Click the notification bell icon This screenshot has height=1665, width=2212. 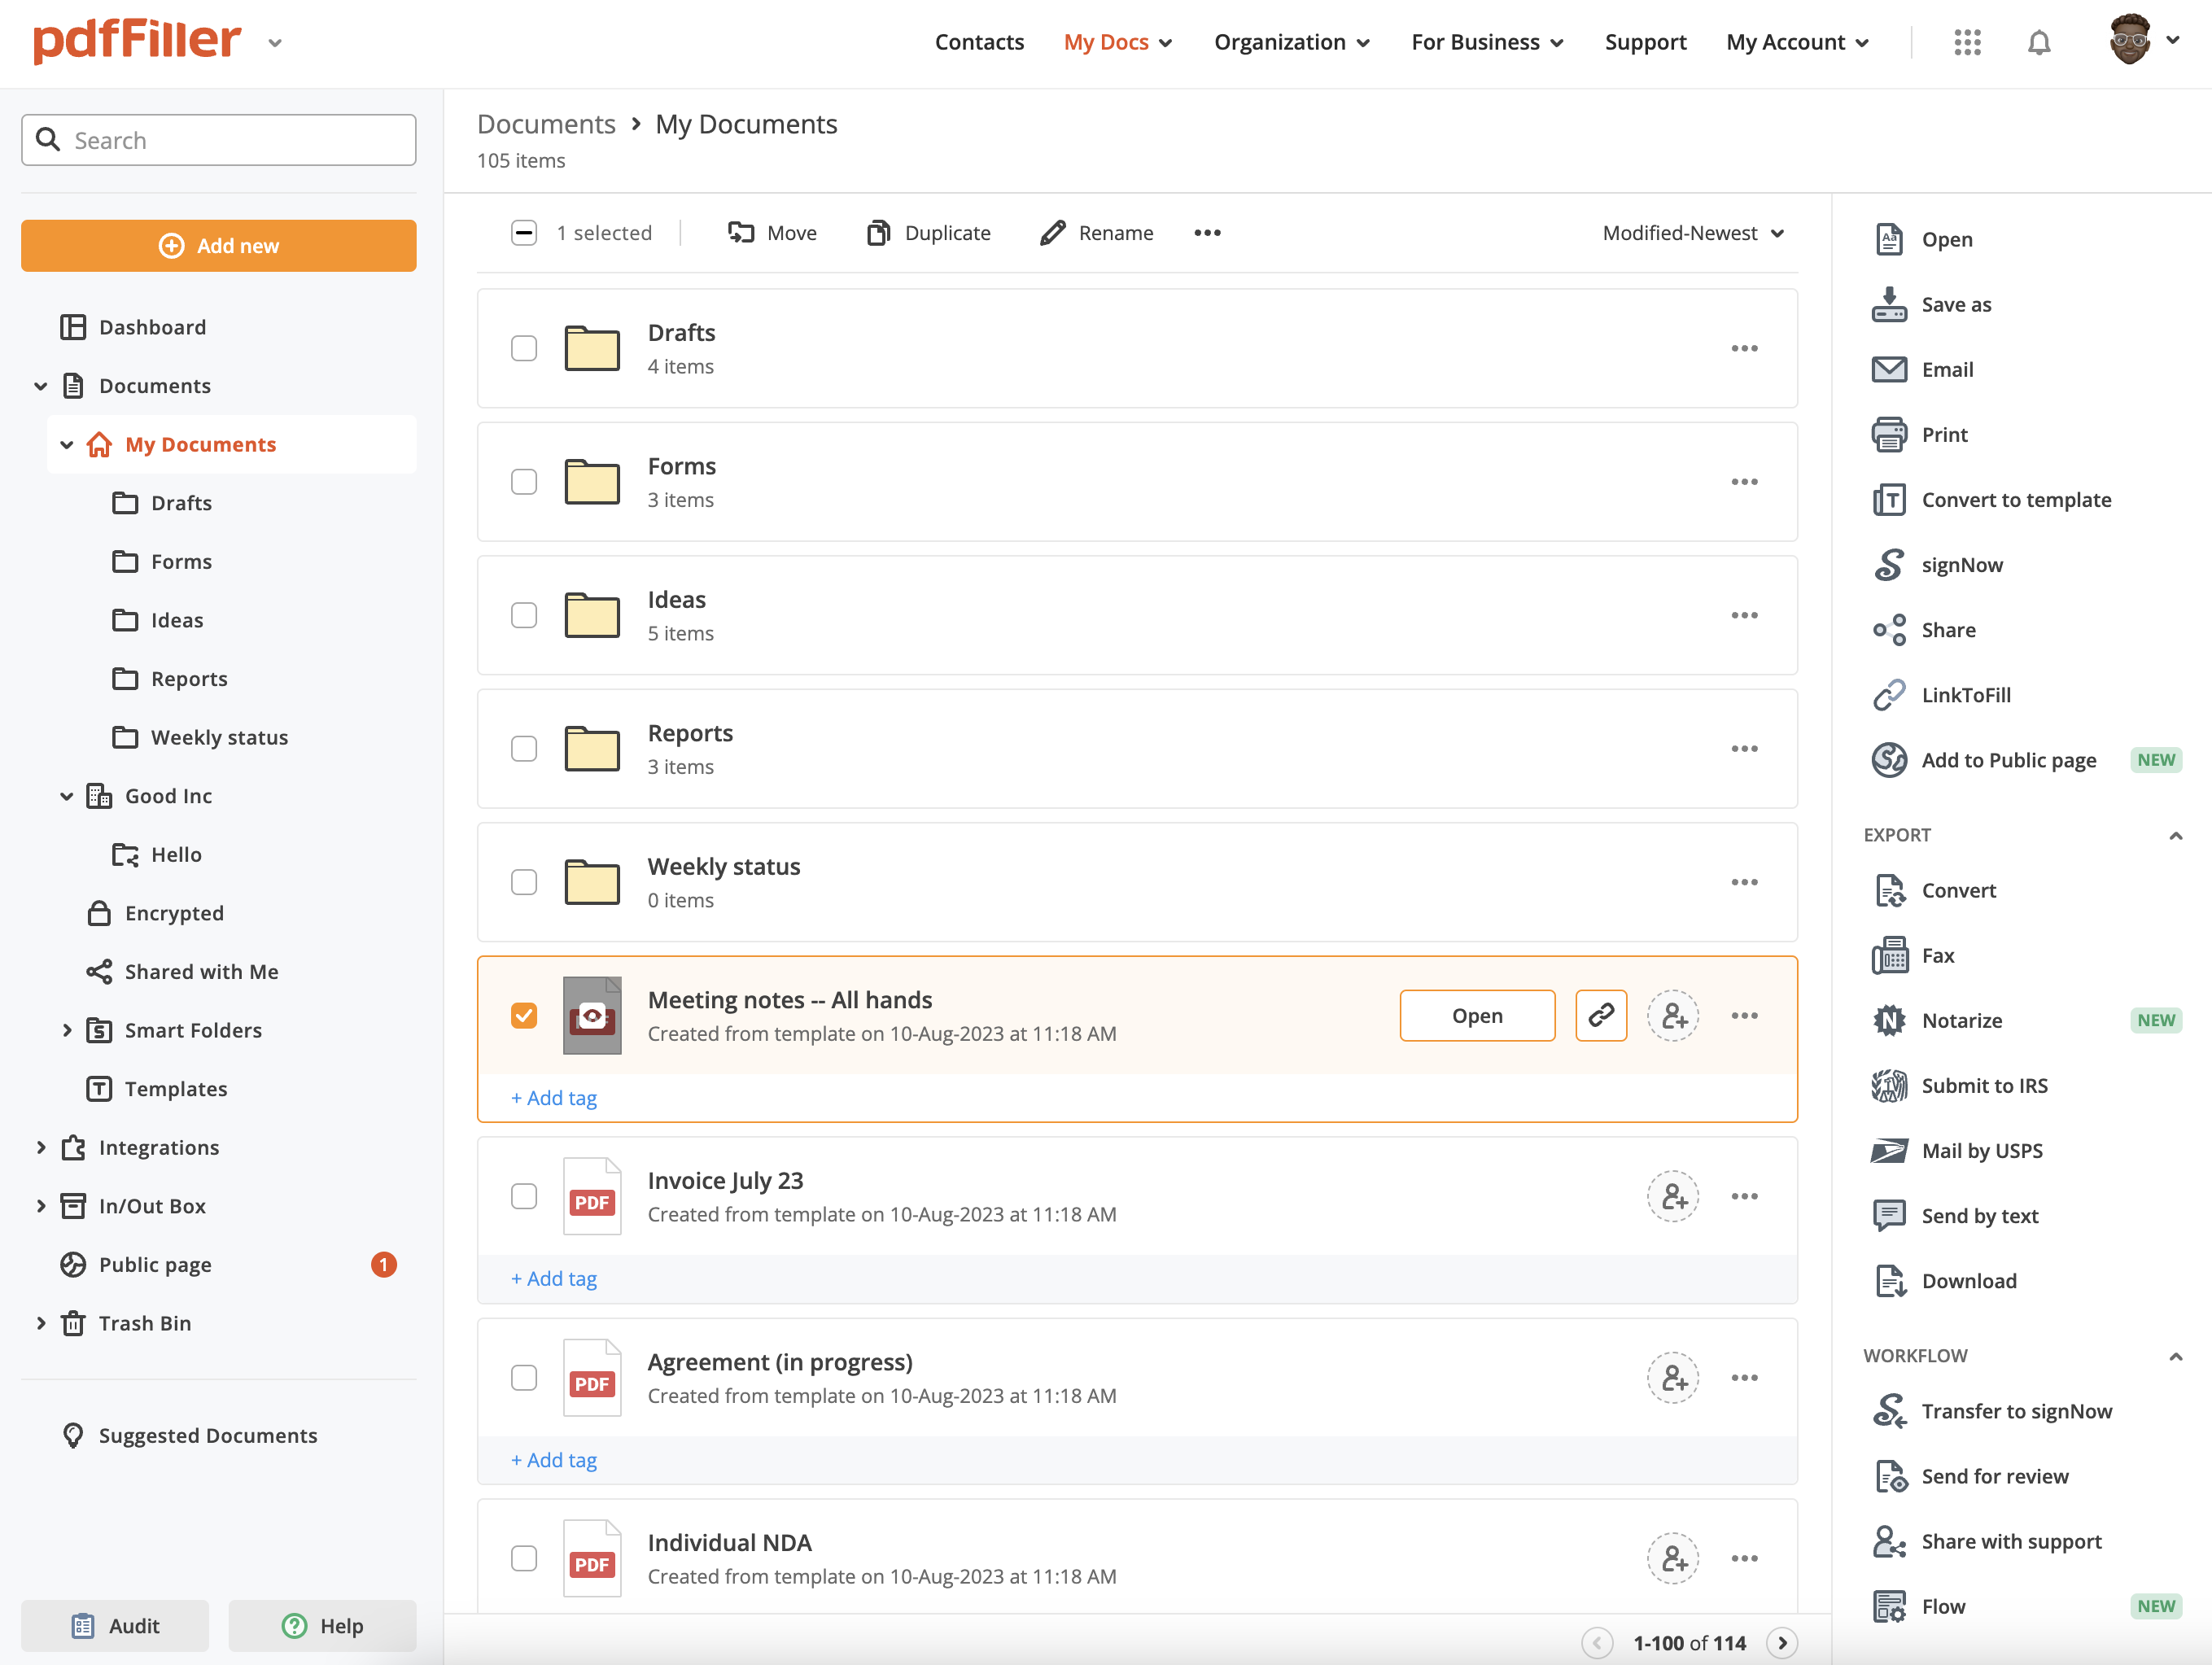(2038, 42)
